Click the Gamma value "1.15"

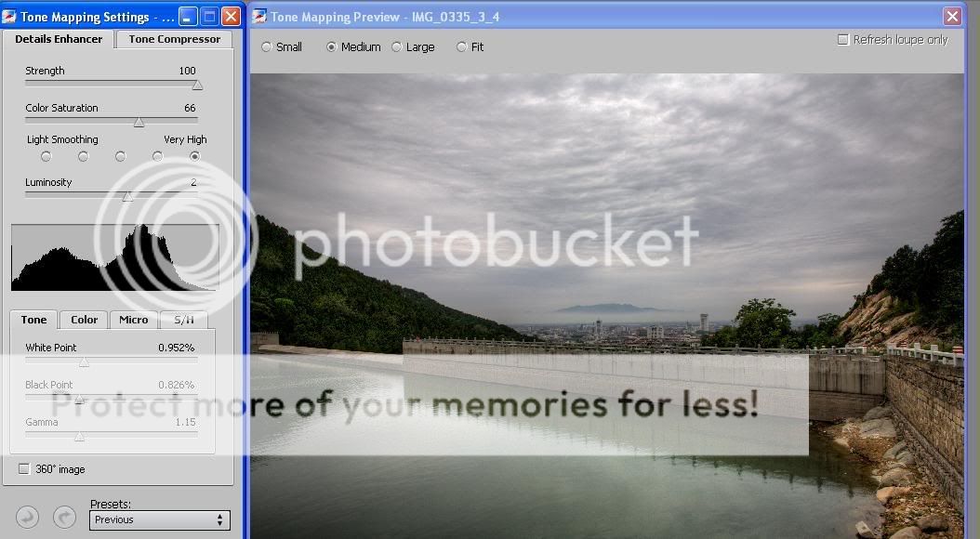pos(186,422)
